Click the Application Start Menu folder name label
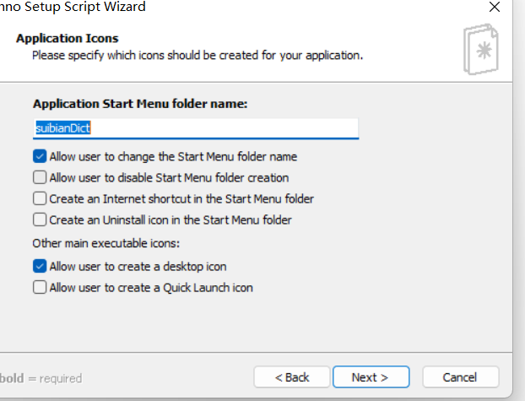 pyautogui.click(x=140, y=104)
